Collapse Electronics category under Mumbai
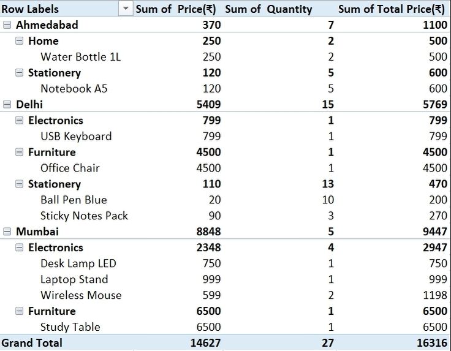 click(x=19, y=247)
